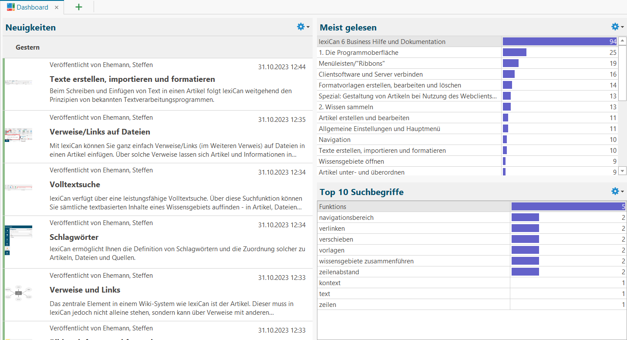
Task: Click the diagram thumbnail beside "Verweise und Links"
Action: [x=18, y=293]
